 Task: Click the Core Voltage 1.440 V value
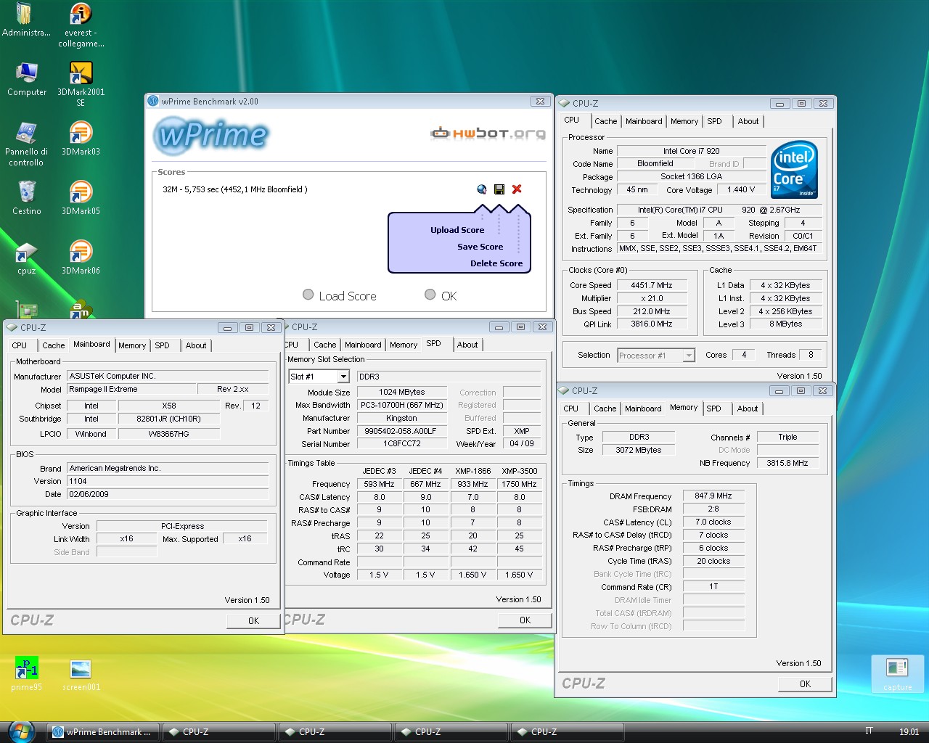pyautogui.click(x=741, y=189)
